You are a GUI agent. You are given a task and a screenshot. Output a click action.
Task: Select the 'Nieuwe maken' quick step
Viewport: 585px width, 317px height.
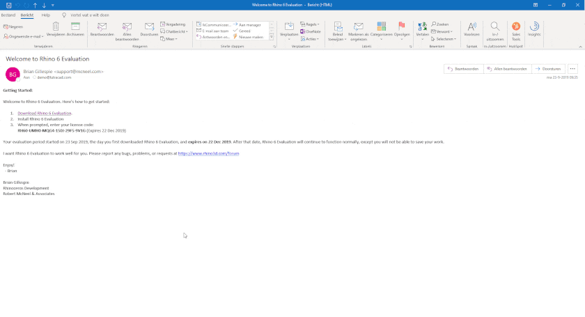click(x=249, y=37)
